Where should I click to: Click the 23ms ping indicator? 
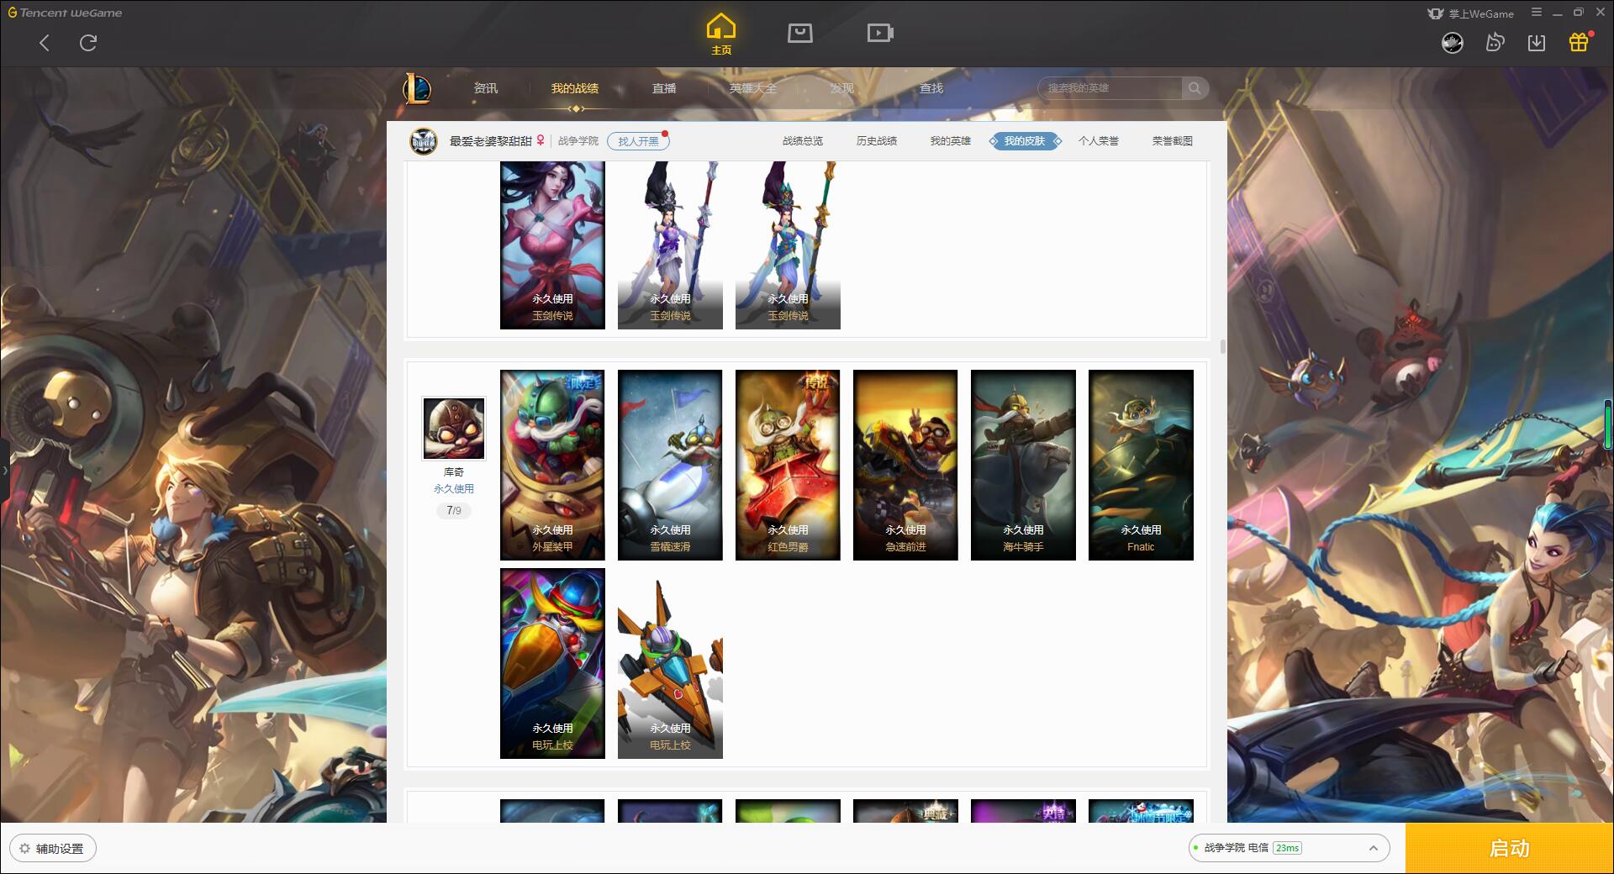pos(1287,848)
